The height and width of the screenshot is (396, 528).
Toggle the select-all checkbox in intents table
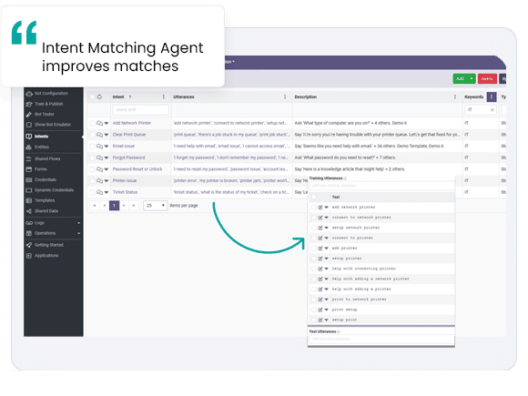pos(92,97)
